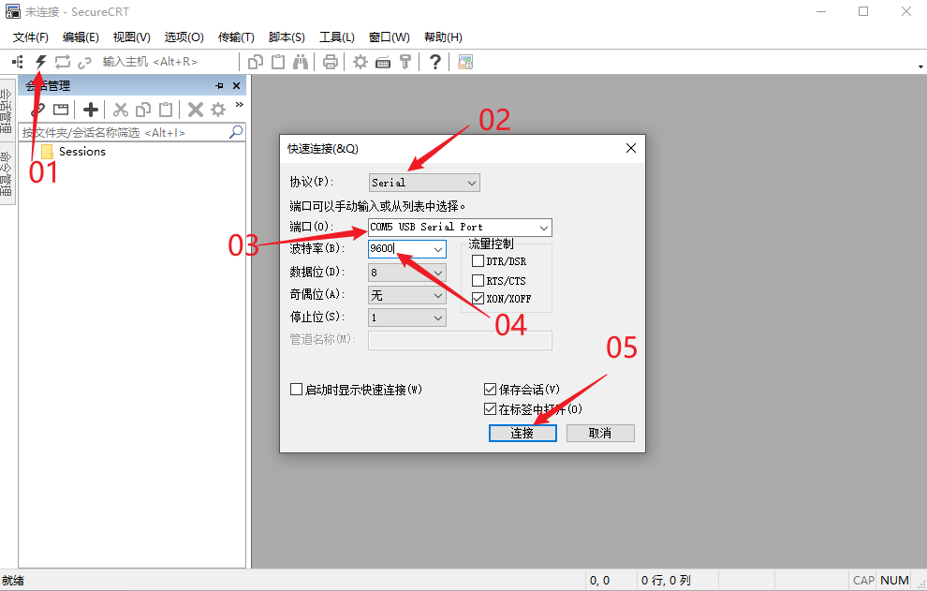Screen dimensions: 927x591
Task: Click the Public Key Assistant key icon
Action: coord(405,62)
